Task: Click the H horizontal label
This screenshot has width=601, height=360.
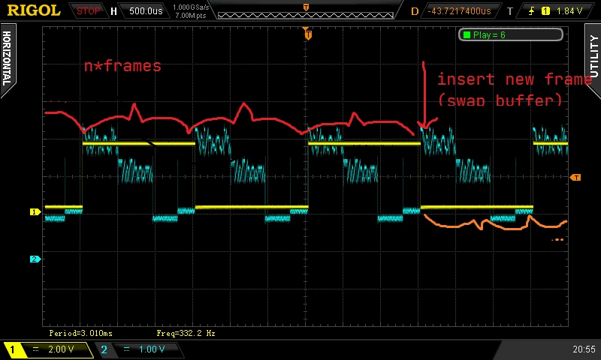Action: (x=113, y=11)
